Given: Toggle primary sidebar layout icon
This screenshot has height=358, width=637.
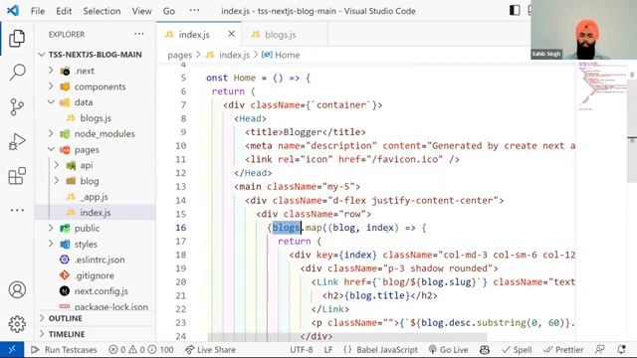Looking at the screenshot, I should (515, 11).
